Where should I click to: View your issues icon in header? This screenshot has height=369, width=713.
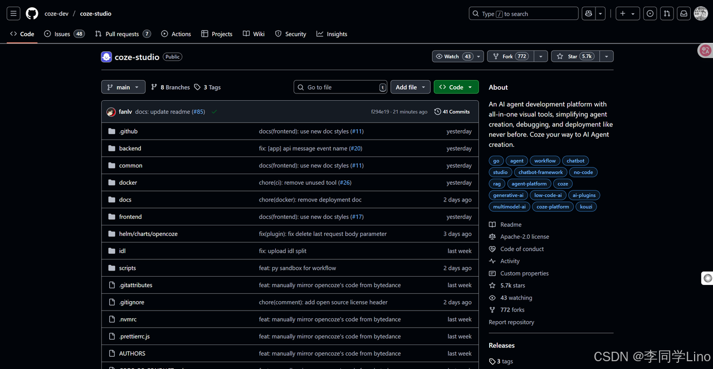[x=650, y=13]
